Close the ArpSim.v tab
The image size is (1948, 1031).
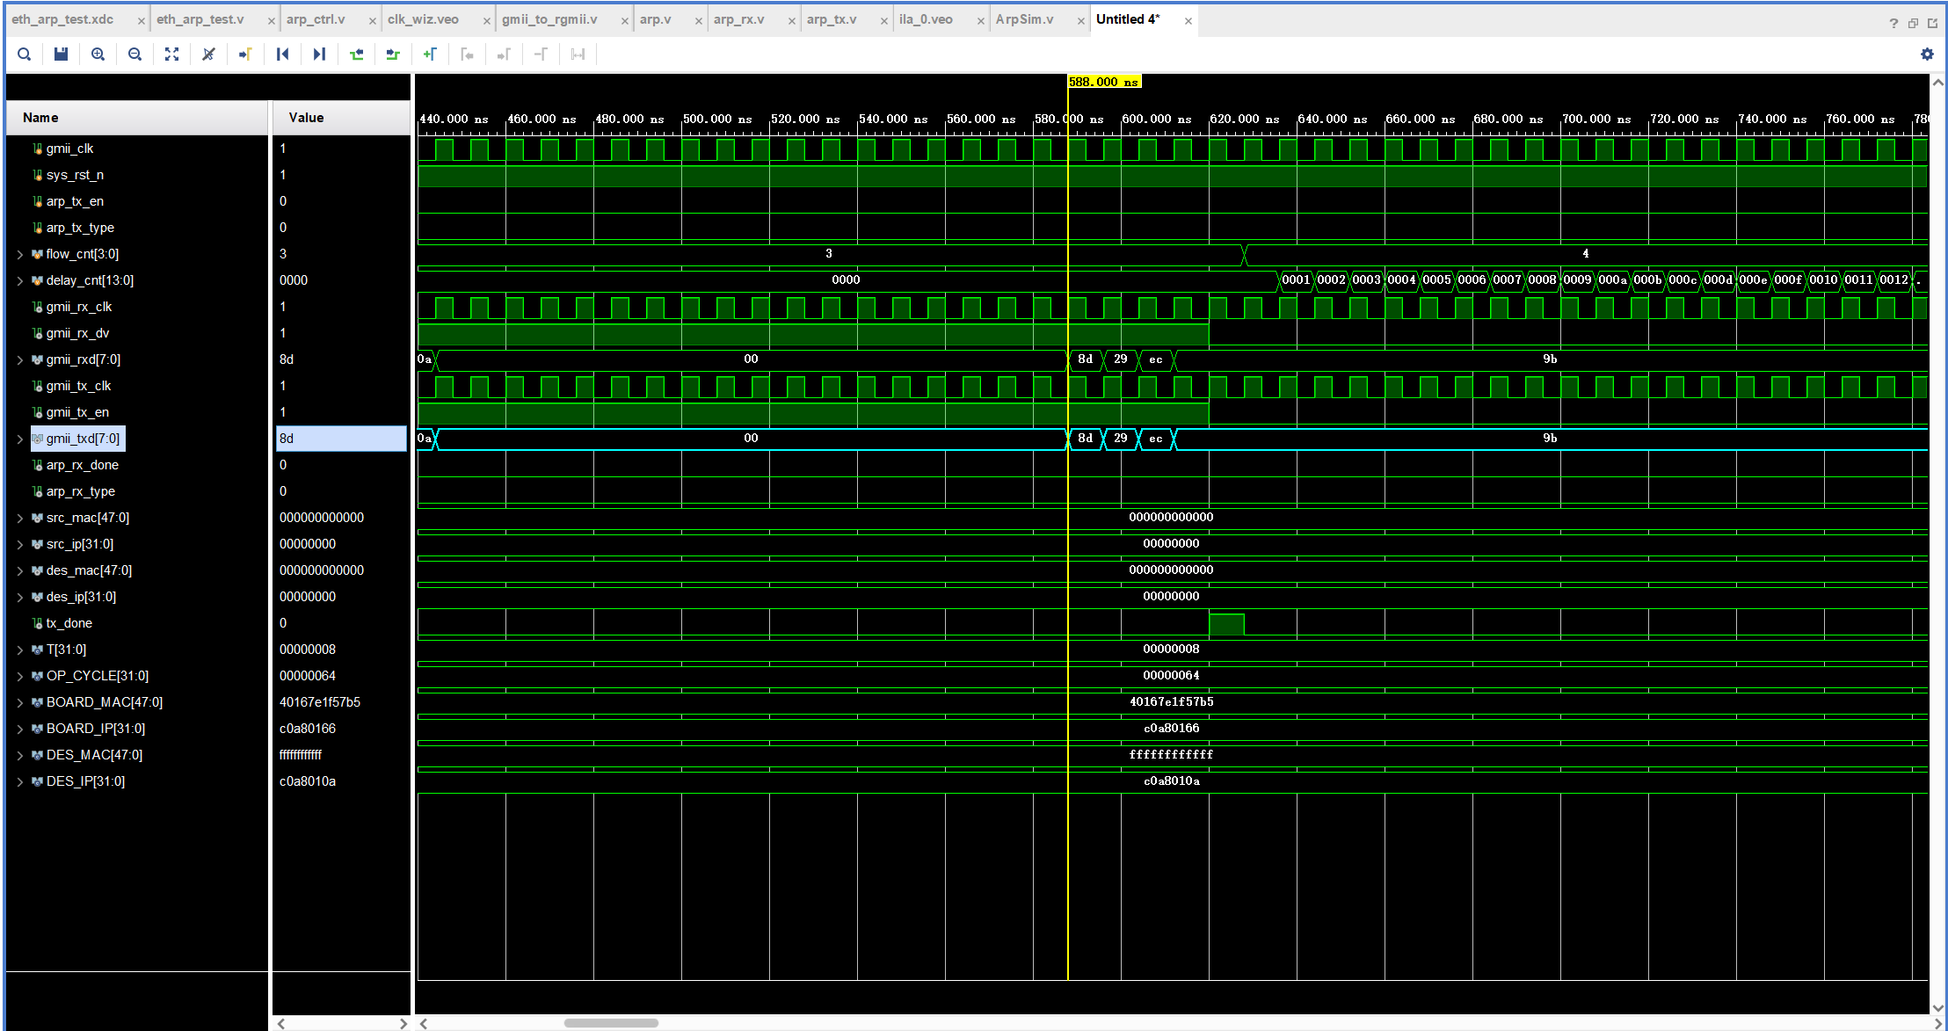coord(1081,21)
